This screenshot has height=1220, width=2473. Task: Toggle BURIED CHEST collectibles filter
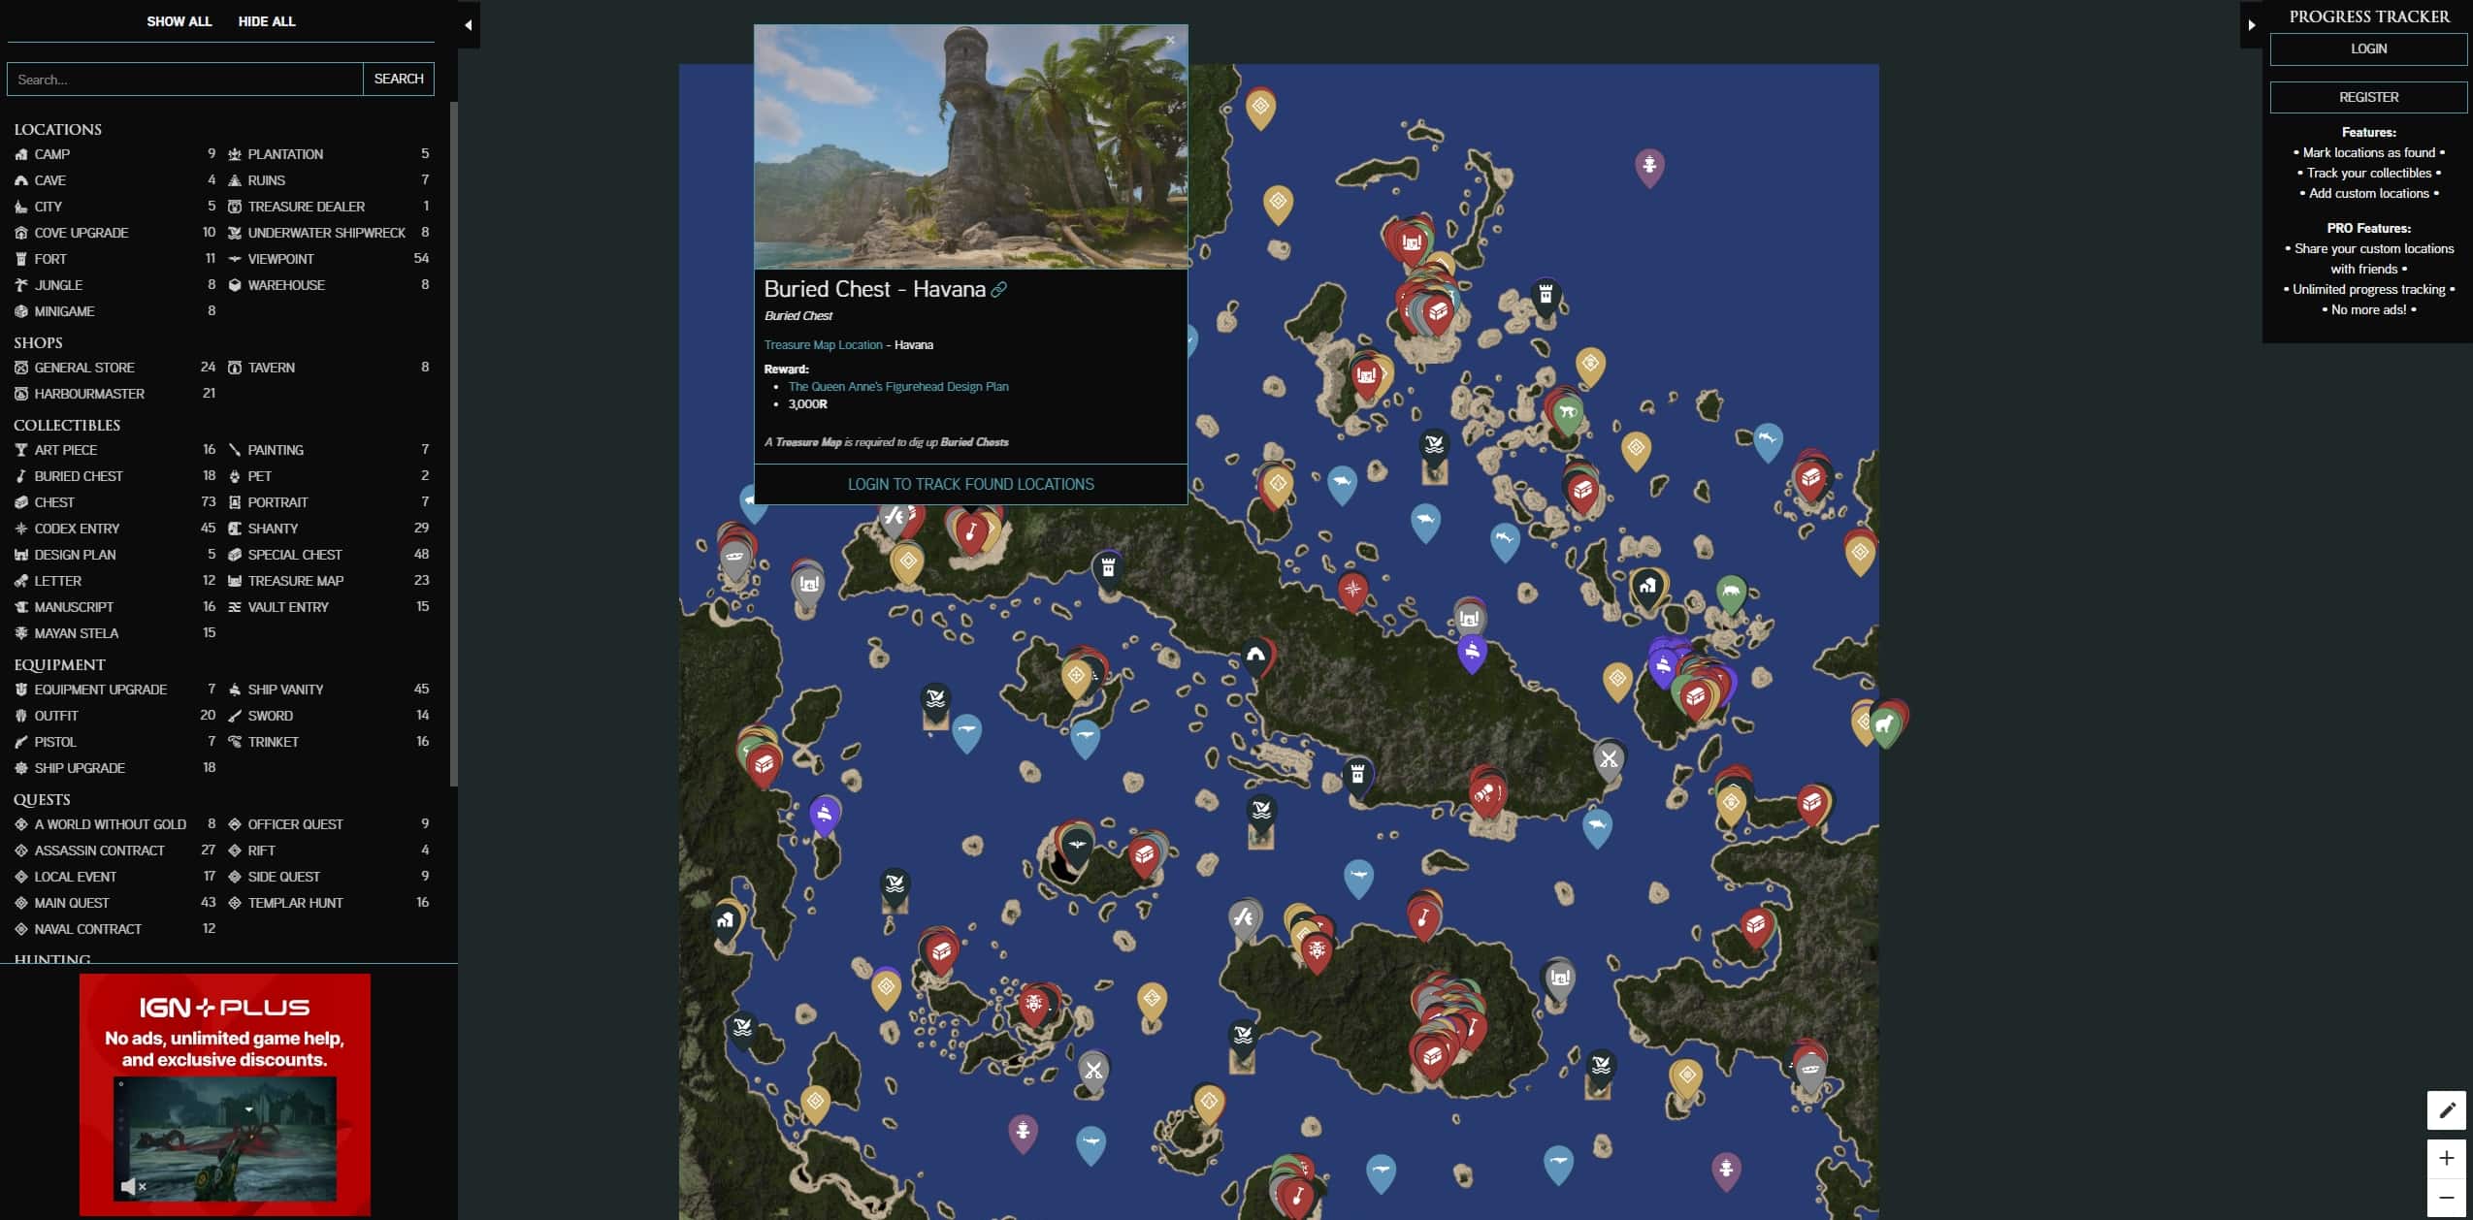point(114,476)
